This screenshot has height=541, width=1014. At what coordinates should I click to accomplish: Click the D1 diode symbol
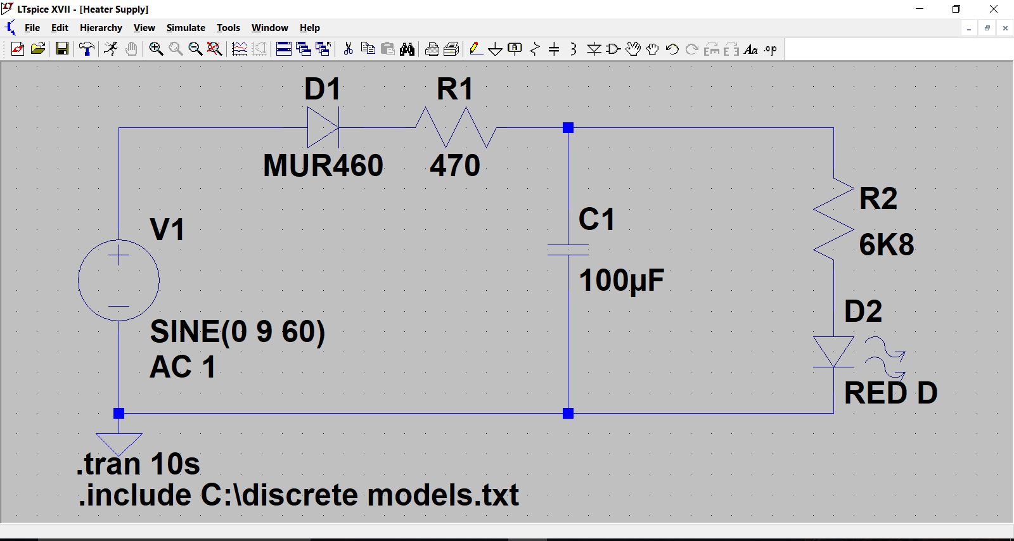click(x=323, y=127)
